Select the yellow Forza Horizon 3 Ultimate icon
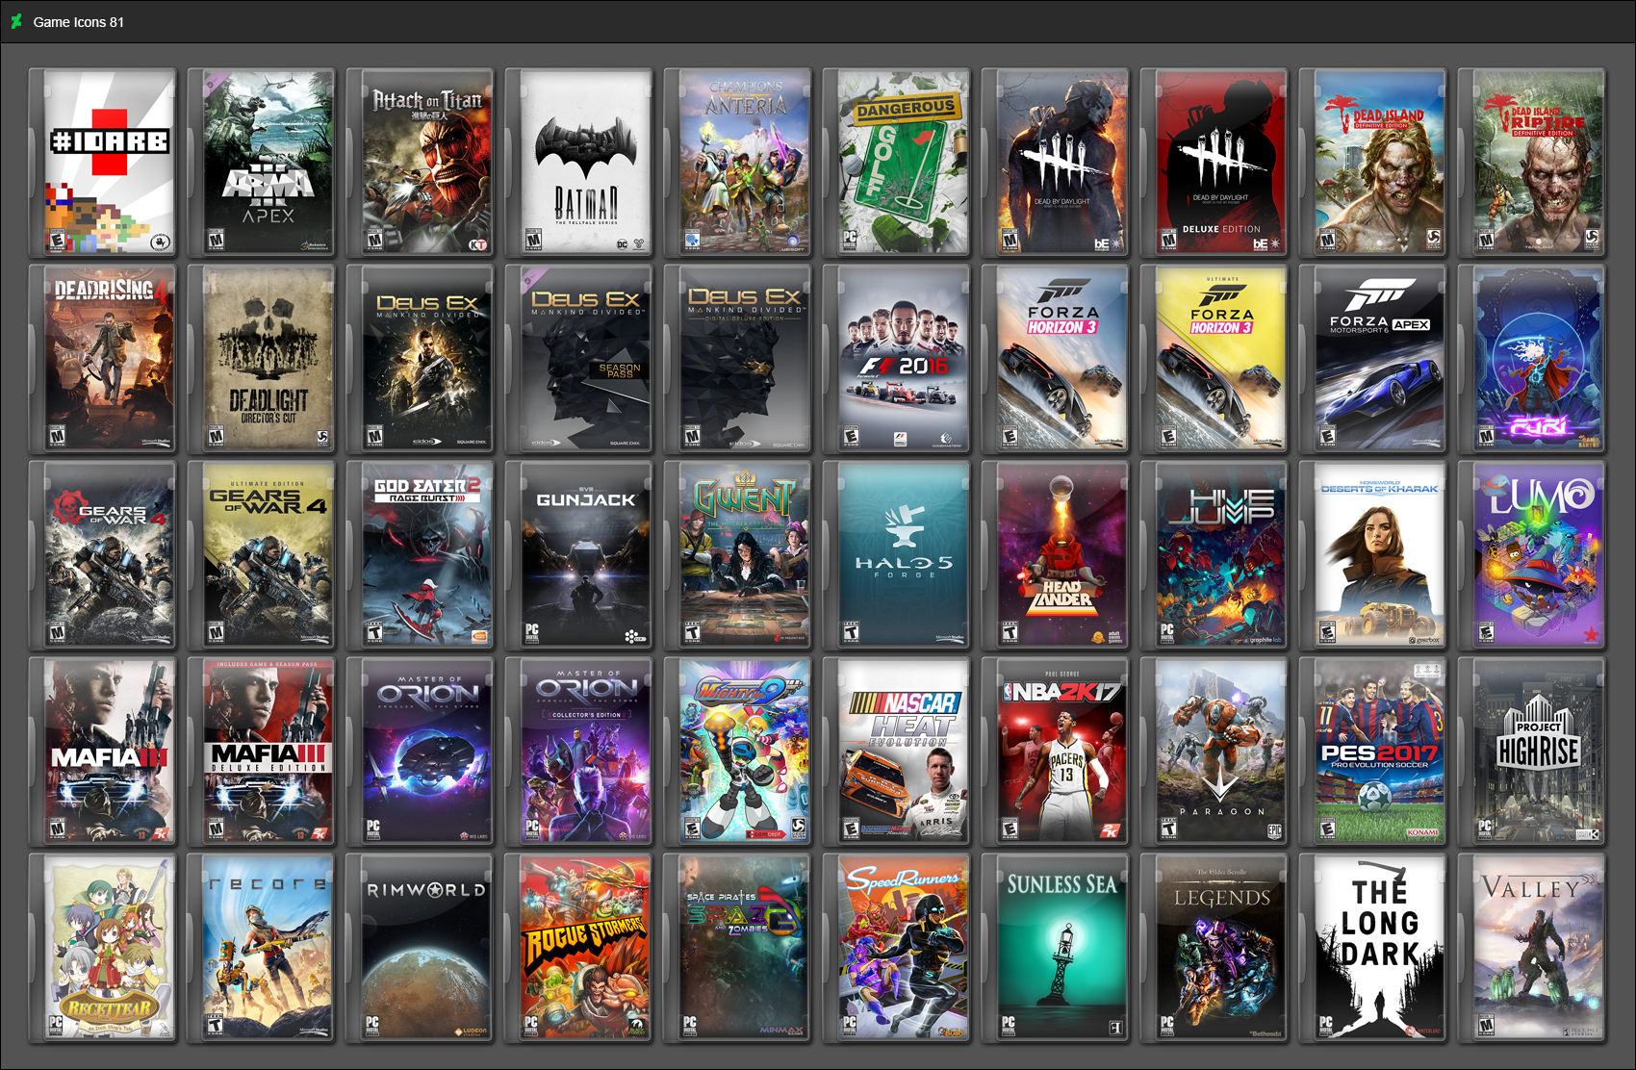 (1214, 360)
